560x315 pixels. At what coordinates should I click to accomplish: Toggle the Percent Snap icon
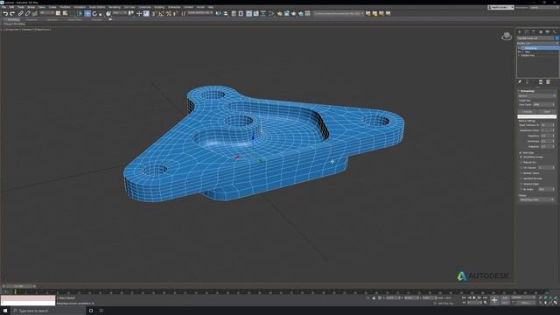(x=169, y=14)
